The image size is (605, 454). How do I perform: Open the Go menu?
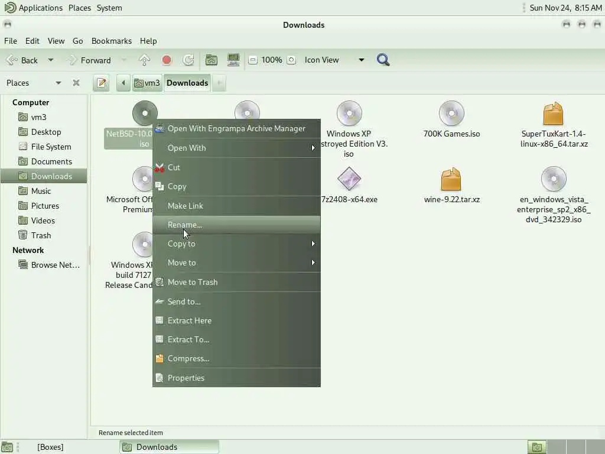pyautogui.click(x=77, y=41)
